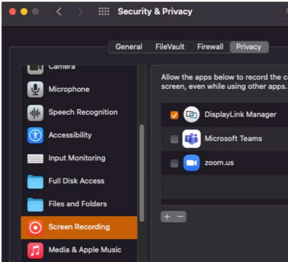Open the FileVault tab
The image size is (288, 262).
(x=170, y=47)
